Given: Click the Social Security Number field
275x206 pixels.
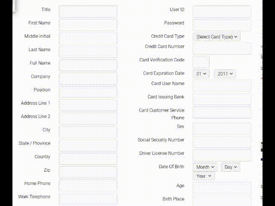Looking at the screenshot, I should [x=222, y=142].
